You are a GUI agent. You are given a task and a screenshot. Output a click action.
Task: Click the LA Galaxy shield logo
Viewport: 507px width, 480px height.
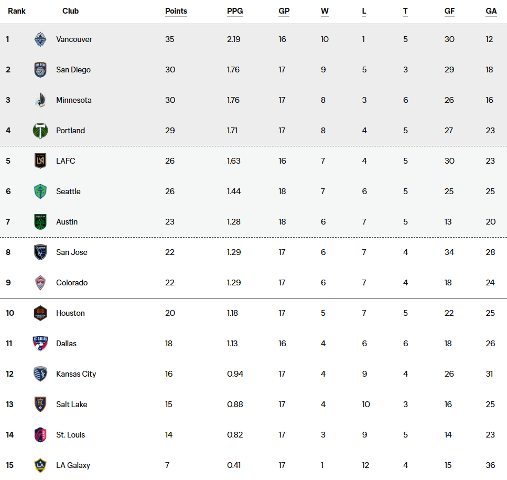point(40,465)
